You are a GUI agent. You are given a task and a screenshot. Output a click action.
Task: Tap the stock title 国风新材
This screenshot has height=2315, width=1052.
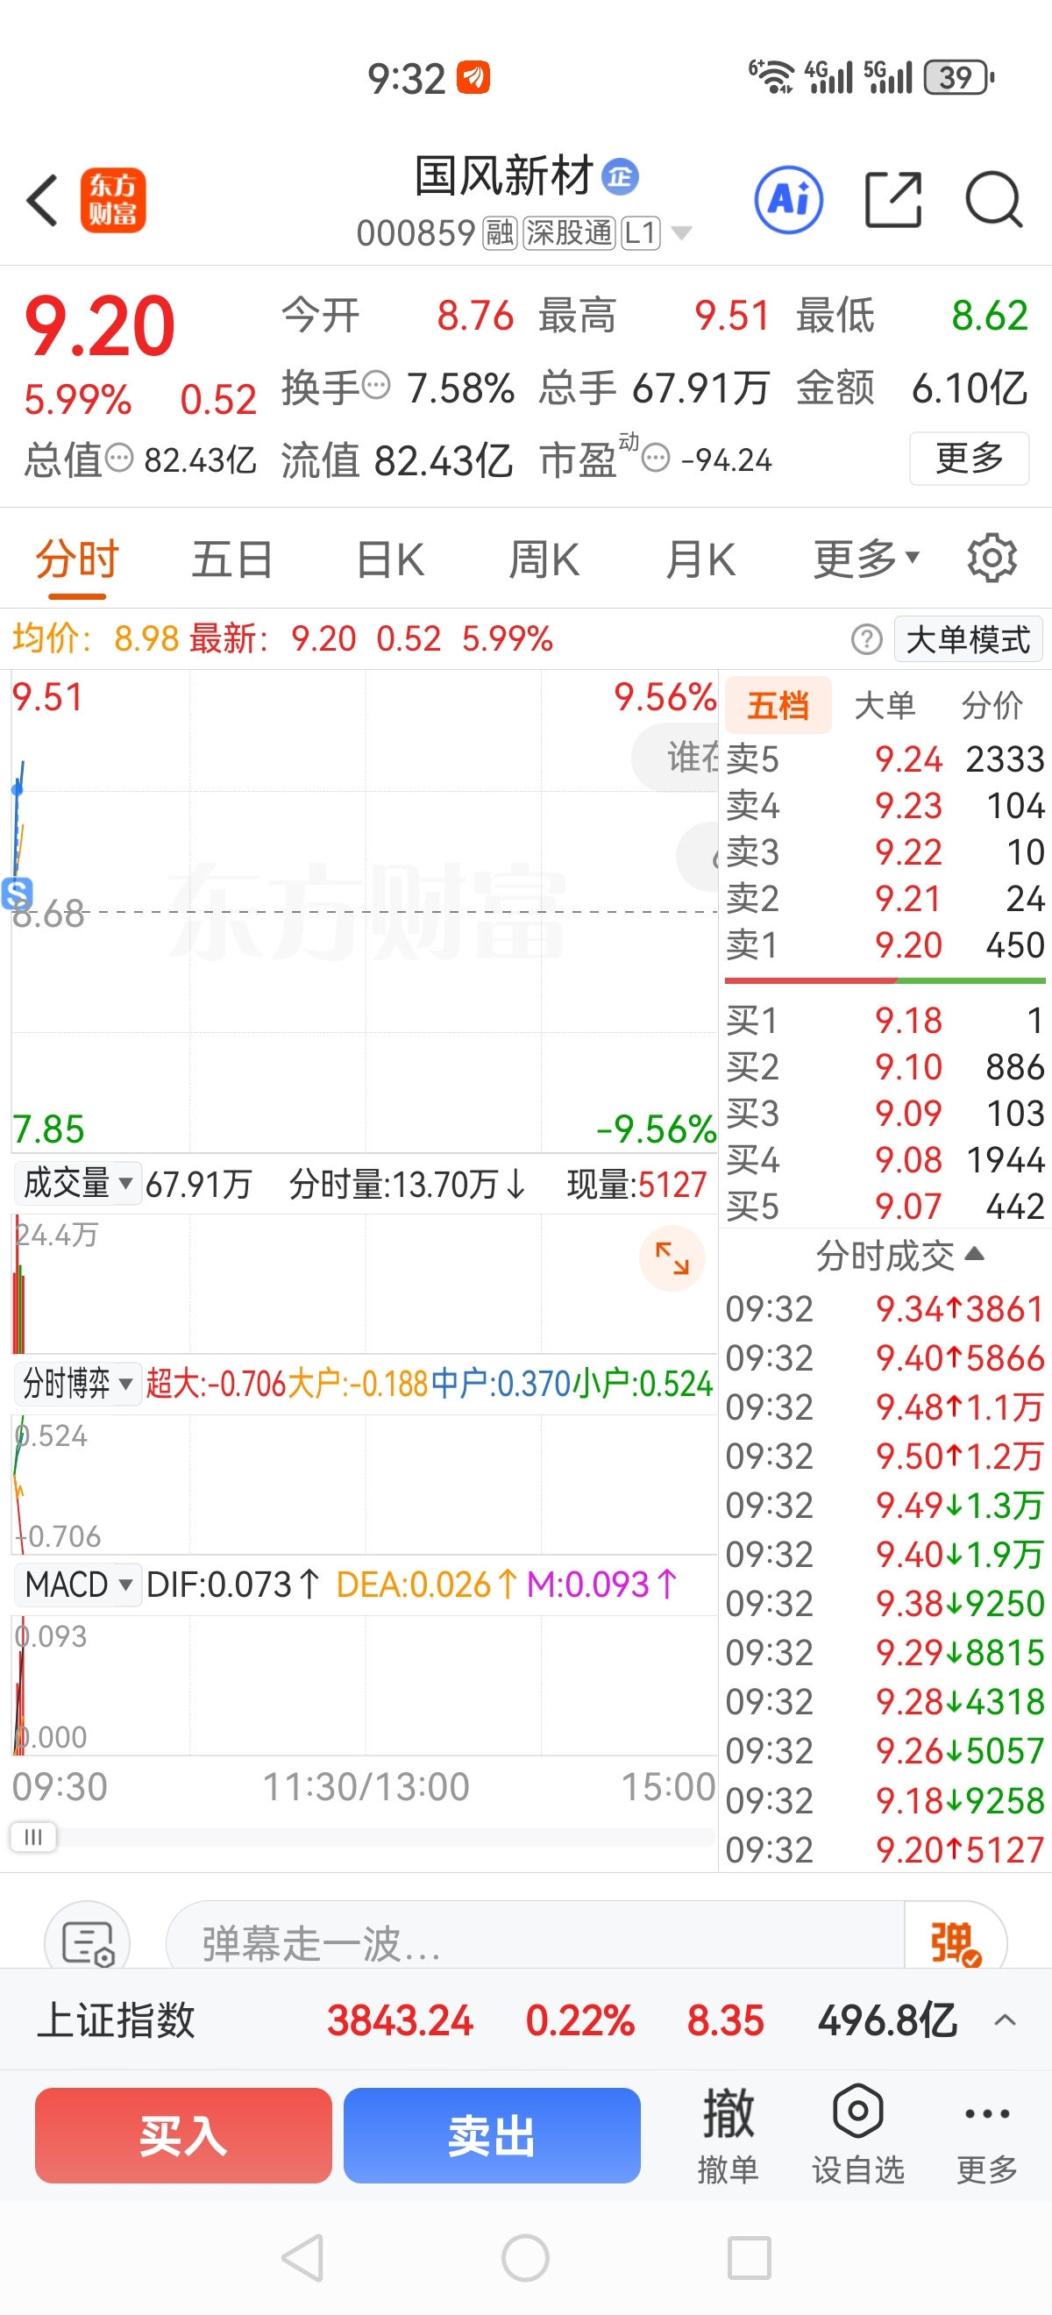[x=503, y=175]
